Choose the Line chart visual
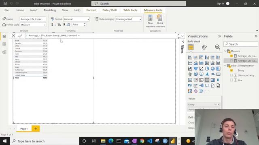 190,63
